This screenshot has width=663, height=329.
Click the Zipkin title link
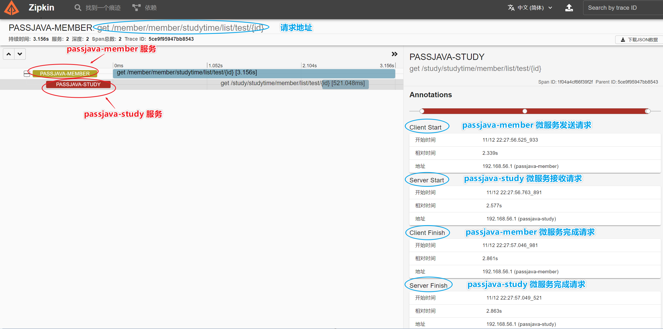coord(41,8)
